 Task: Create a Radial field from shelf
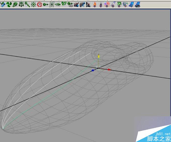tap(33, 5)
